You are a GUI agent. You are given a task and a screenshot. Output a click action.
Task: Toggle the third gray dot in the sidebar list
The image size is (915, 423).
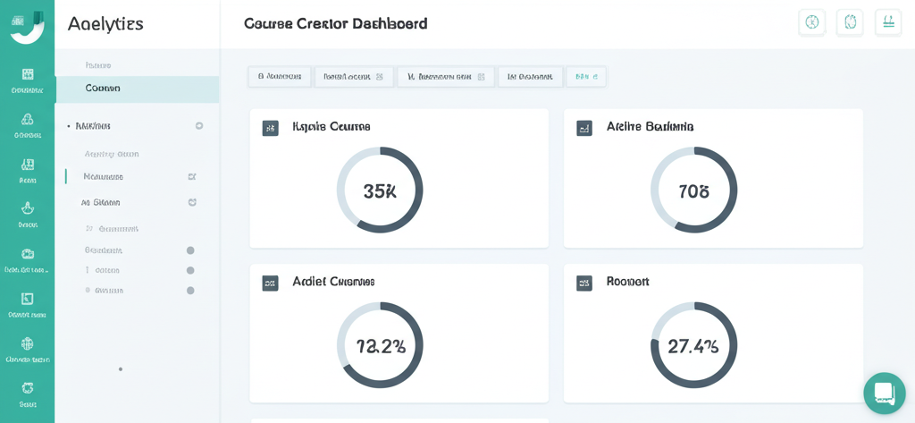point(190,291)
